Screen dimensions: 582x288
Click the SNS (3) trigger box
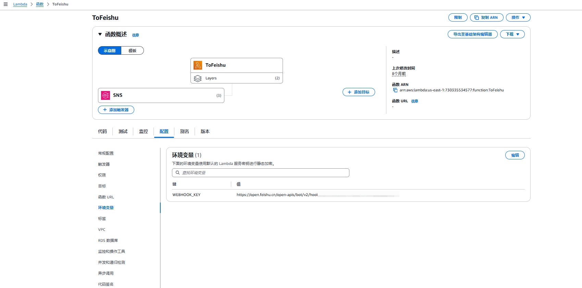[161, 95]
